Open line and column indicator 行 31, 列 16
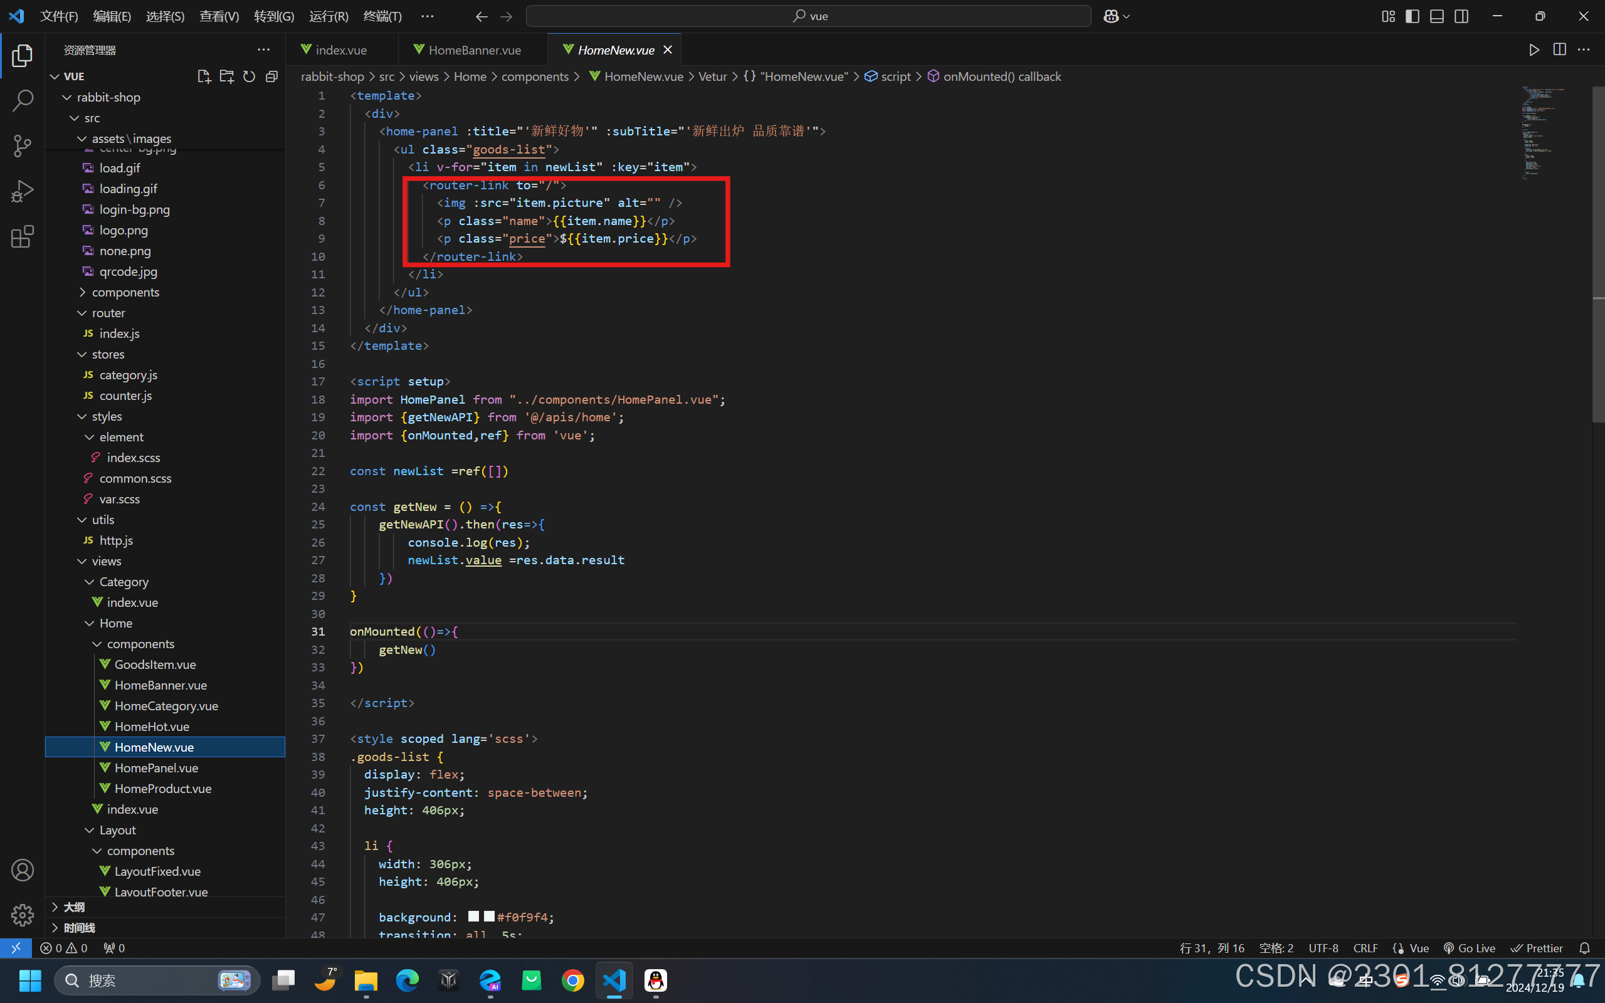Image resolution: width=1605 pixels, height=1003 pixels. coord(1212,948)
